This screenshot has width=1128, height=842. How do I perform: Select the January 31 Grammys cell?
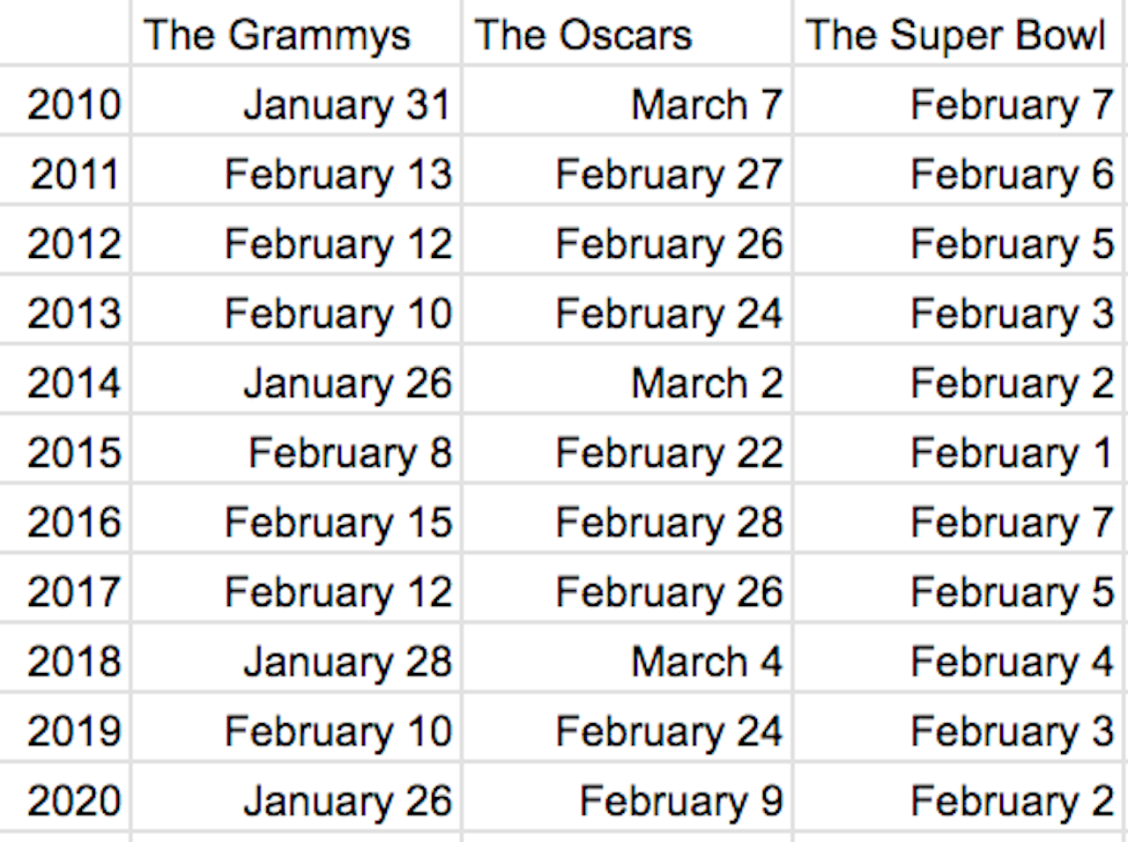pyautogui.click(x=346, y=104)
